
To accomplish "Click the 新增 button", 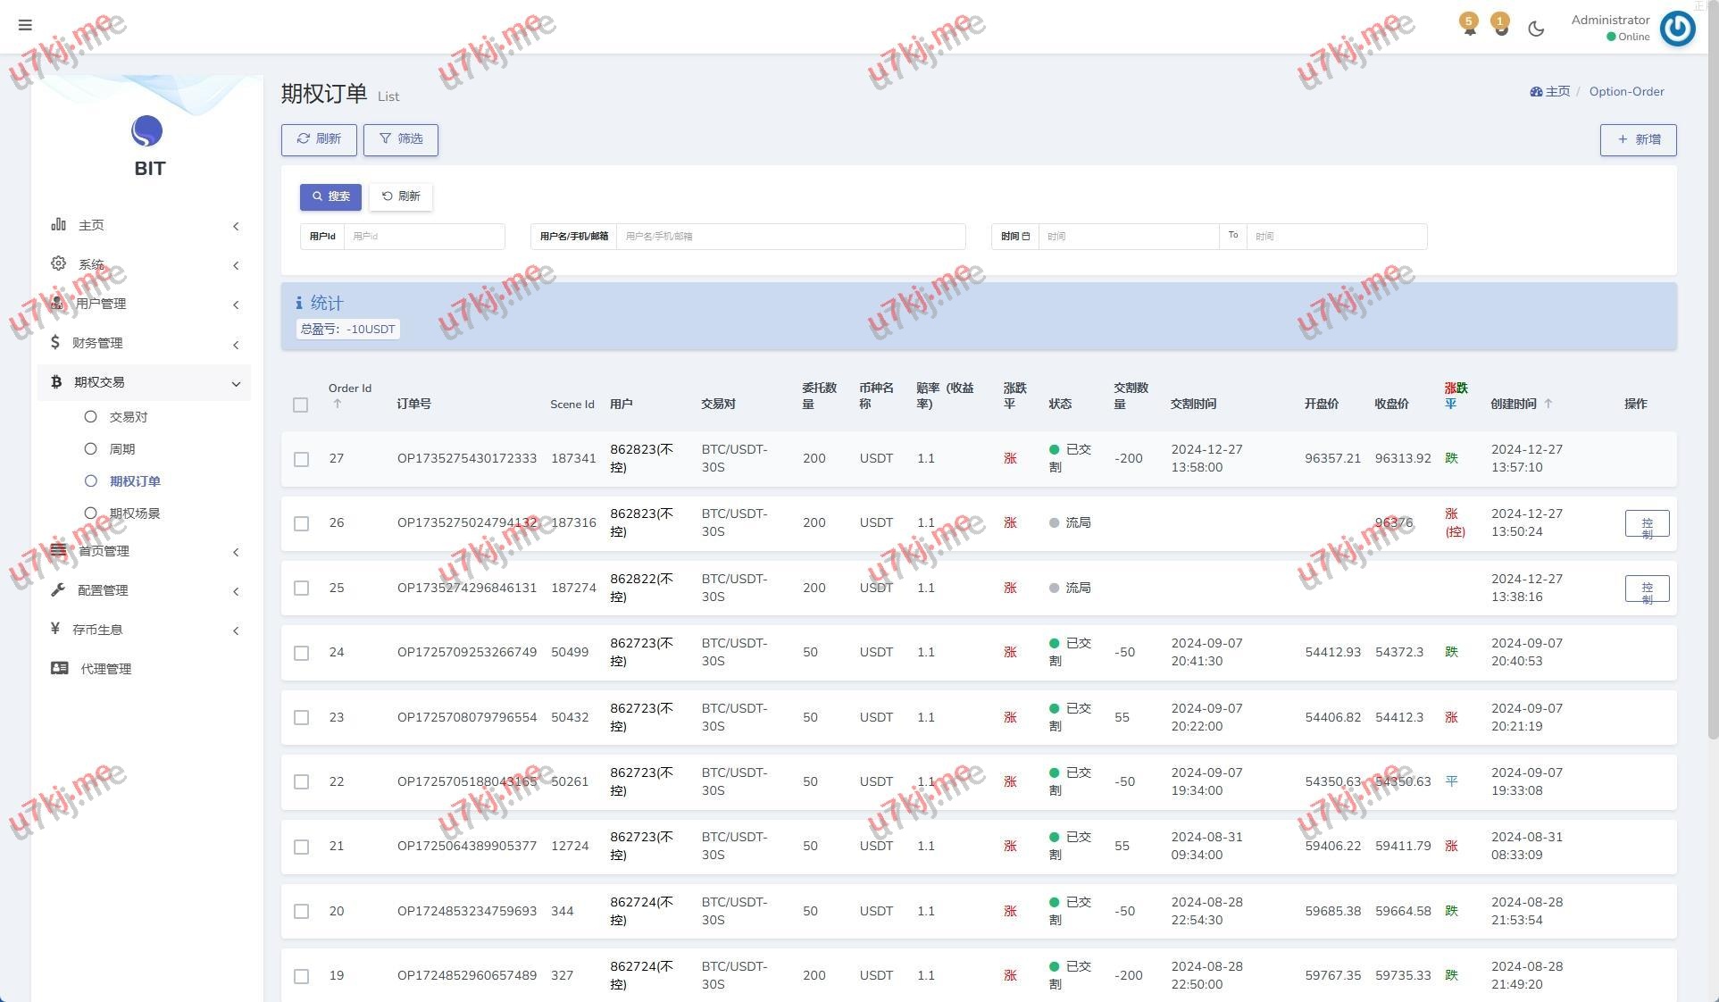I will 1638,139.
